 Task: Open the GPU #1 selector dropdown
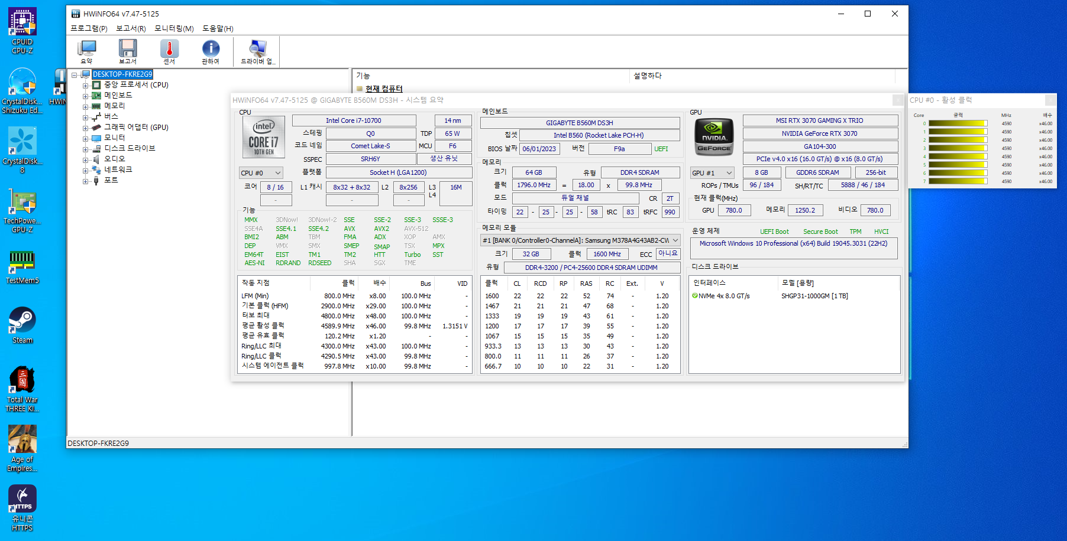[712, 173]
